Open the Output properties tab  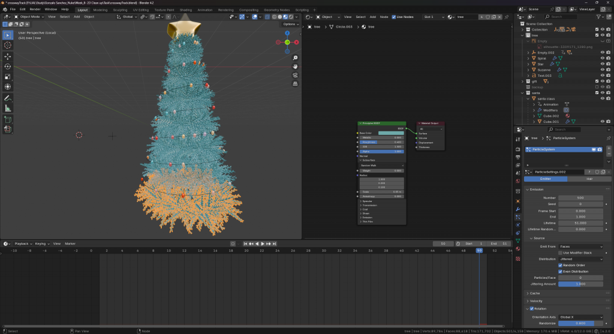pos(517,157)
